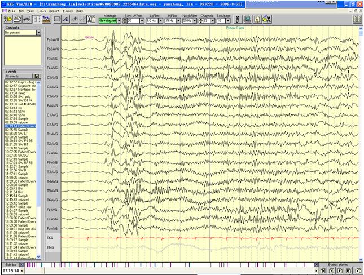Click the print EEG page icon
This screenshot has height=275, width=364.
tap(17, 19)
